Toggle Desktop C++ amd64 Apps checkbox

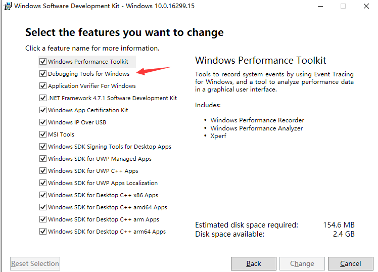43,207
